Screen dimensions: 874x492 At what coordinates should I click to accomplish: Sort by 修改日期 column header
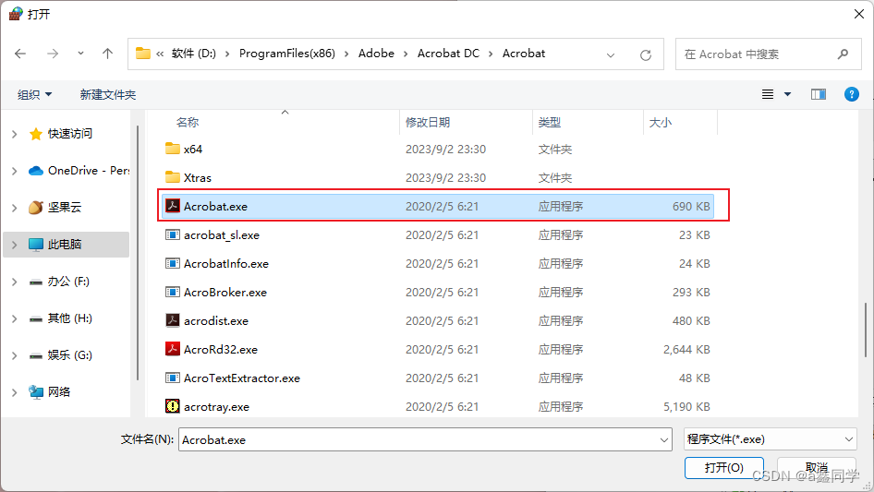tap(428, 122)
